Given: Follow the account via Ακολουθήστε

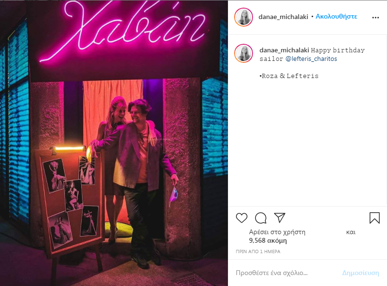Looking at the screenshot, I should point(336,17).
